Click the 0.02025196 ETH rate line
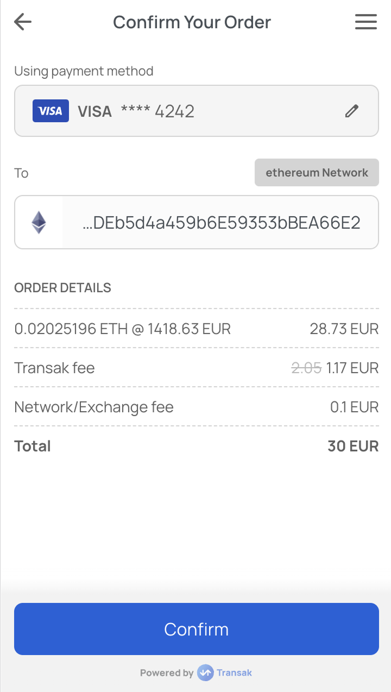 click(122, 329)
